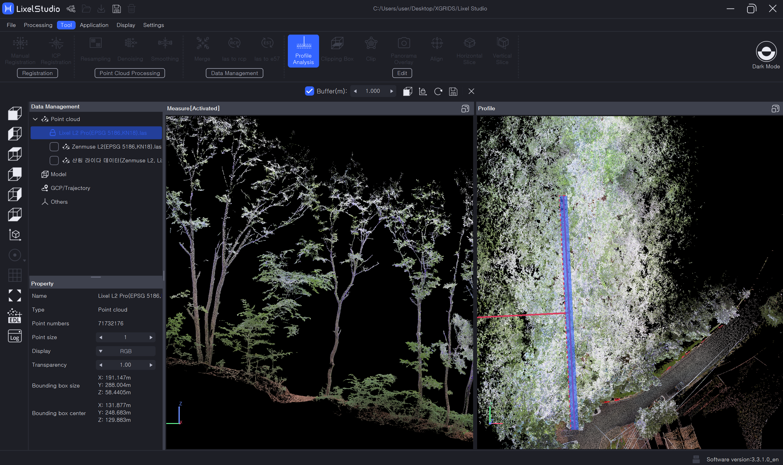Click the fullscreen expand arrows icon

(x=14, y=296)
